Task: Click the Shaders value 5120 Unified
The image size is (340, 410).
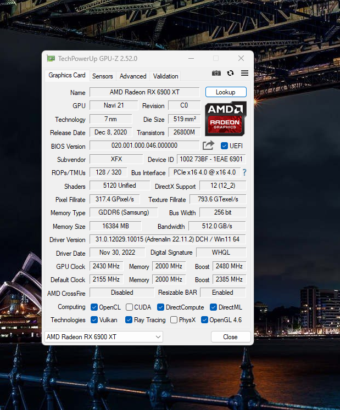Action: 120,186
